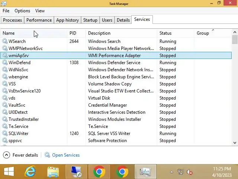
Task: Open the Windows Start button
Action: [x=9, y=172]
